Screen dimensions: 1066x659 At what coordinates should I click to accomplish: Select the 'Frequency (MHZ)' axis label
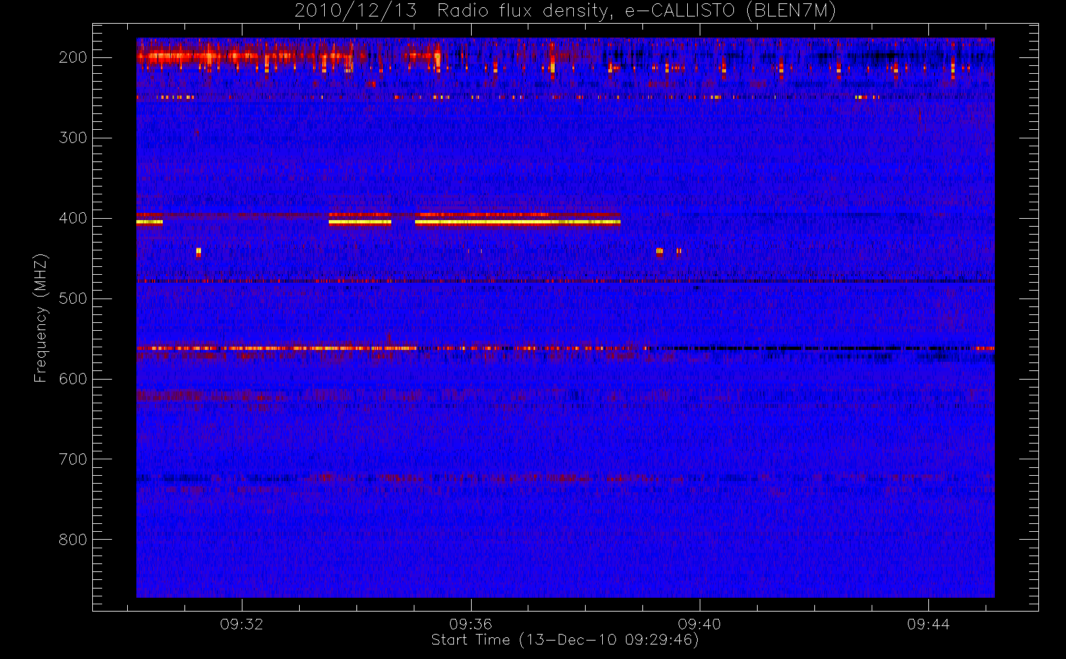tap(41, 318)
